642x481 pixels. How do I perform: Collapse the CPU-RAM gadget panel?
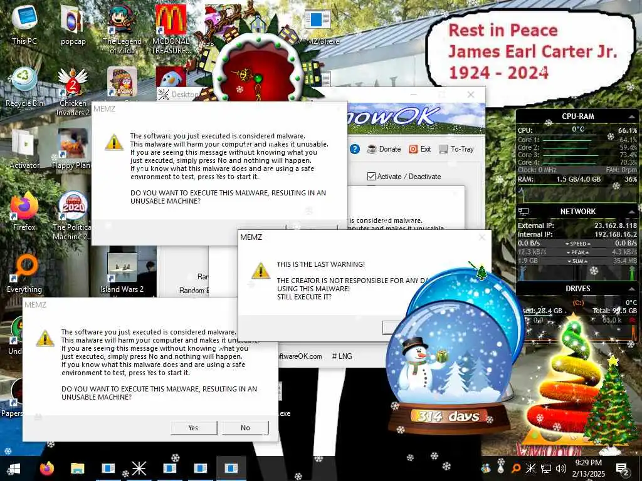631,117
